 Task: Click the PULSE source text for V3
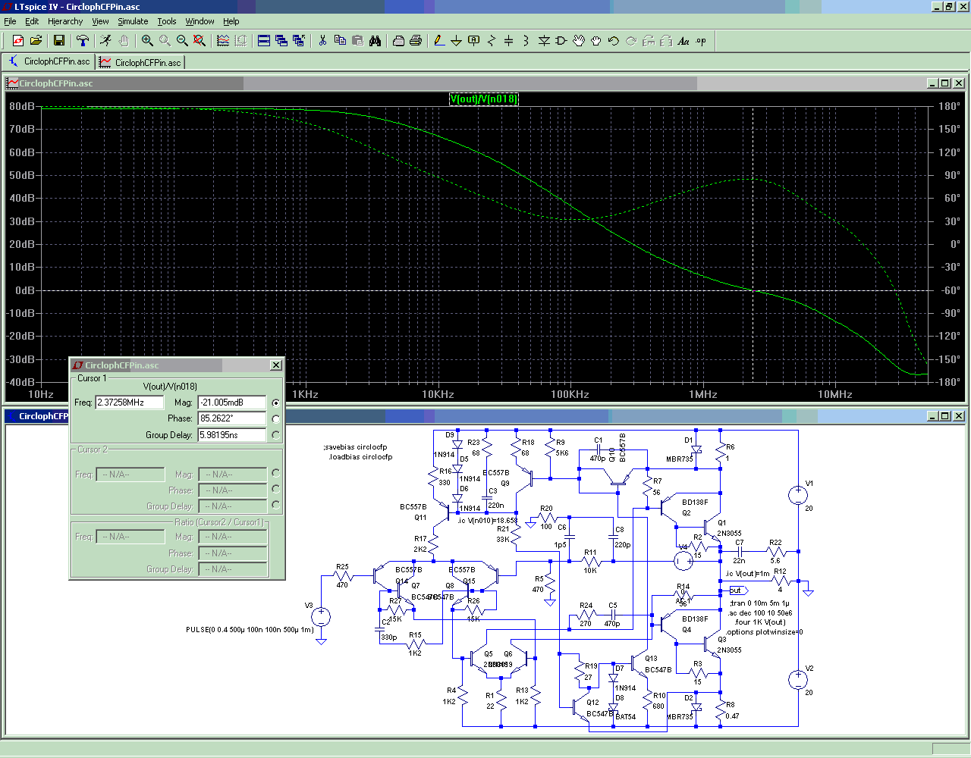tap(250, 630)
